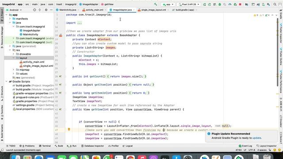Click the override gutter marker beside getCount
Viewport: 283px width, 159px height.
pos(61,76)
